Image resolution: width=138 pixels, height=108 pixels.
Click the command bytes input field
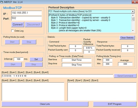57,76
